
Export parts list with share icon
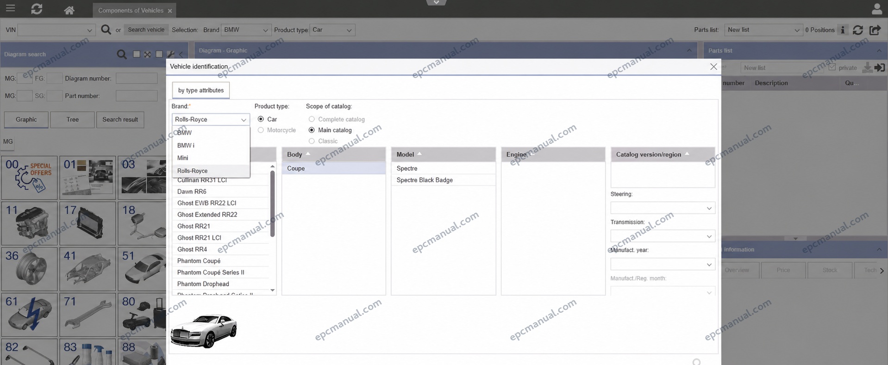[875, 30]
